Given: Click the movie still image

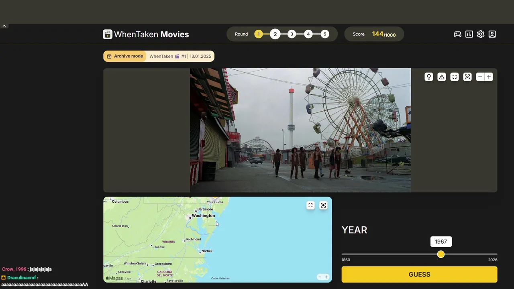Looking at the screenshot, I should click(x=300, y=130).
